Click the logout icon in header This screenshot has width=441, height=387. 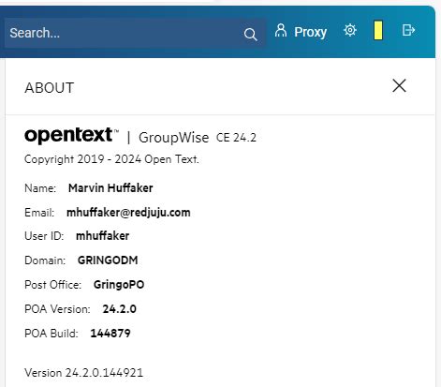pos(408,30)
